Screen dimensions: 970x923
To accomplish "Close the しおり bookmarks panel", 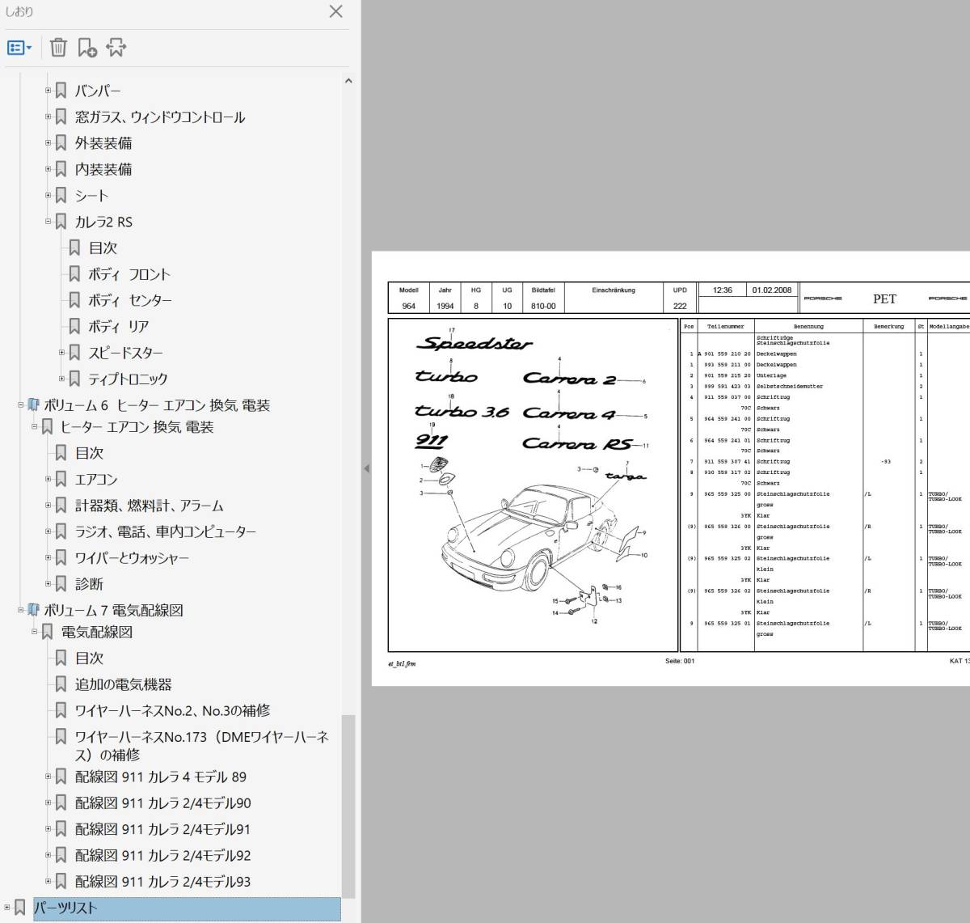I will coord(336,11).
